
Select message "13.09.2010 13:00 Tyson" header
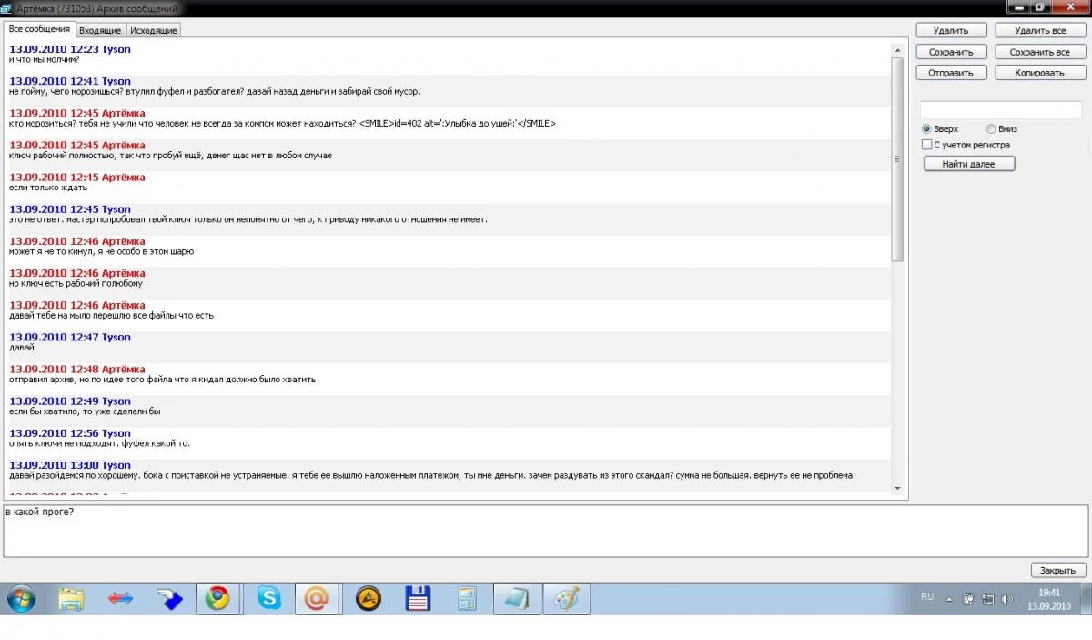point(70,465)
